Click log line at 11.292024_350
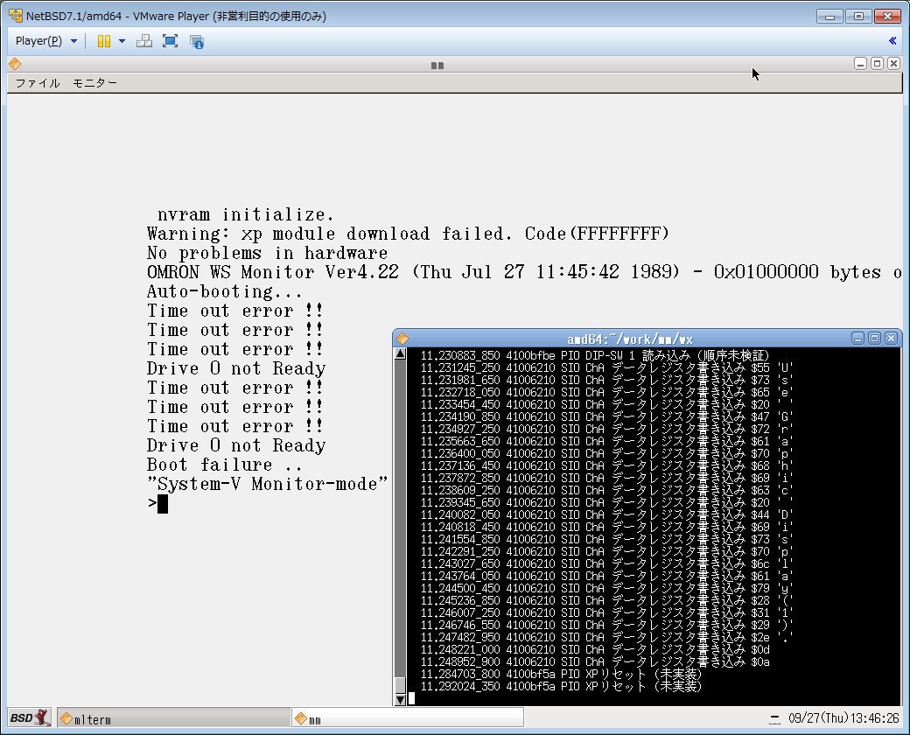The image size is (910, 735). [x=561, y=686]
